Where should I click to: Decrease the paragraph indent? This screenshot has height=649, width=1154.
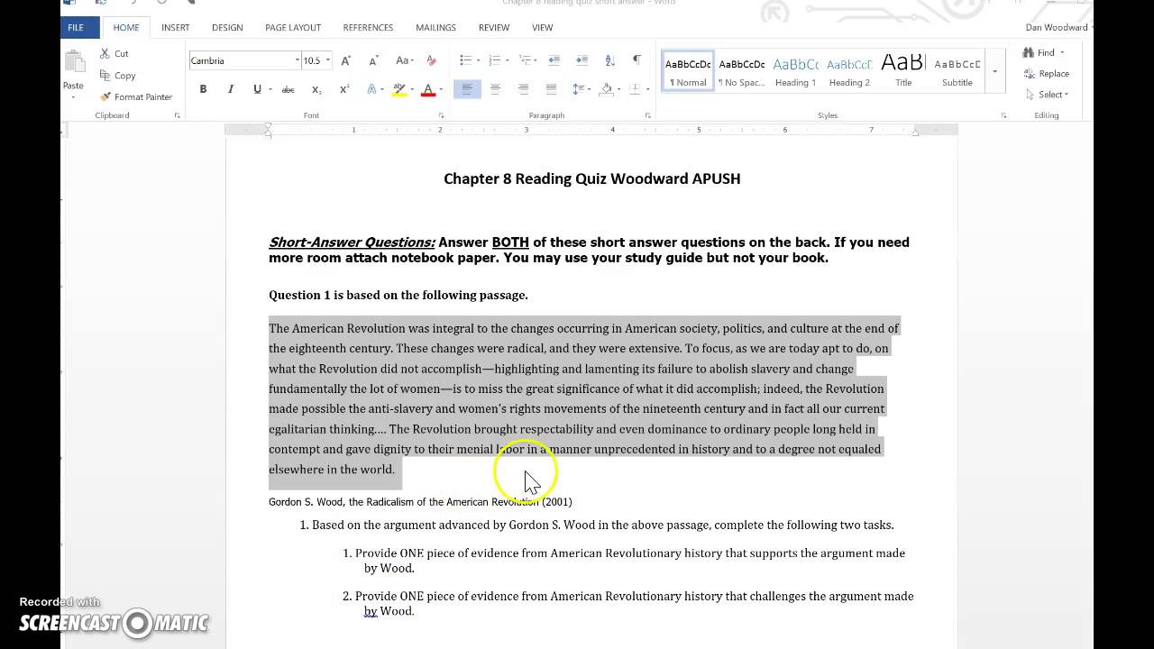click(x=554, y=60)
